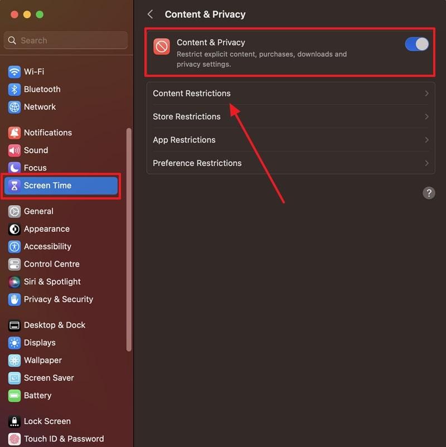The height and width of the screenshot is (447, 446).
Task: Select Wallpaper label in sidebar
Action: [x=43, y=361]
